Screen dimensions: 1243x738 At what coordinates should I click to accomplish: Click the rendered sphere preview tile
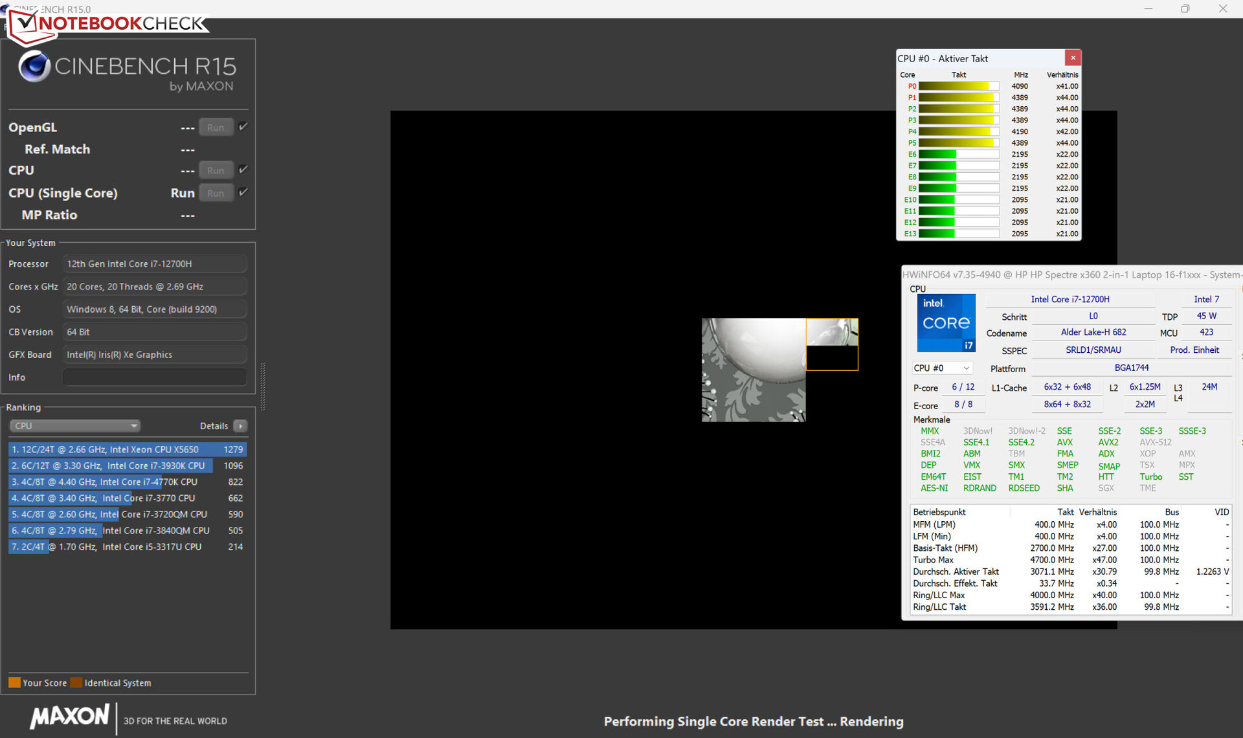[754, 370]
